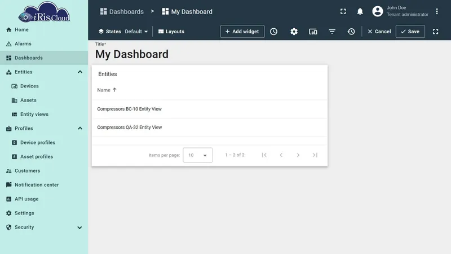Screen dimensions: 451x254
Task: Go to the next page
Action: pyautogui.click(x=298, y=155)
